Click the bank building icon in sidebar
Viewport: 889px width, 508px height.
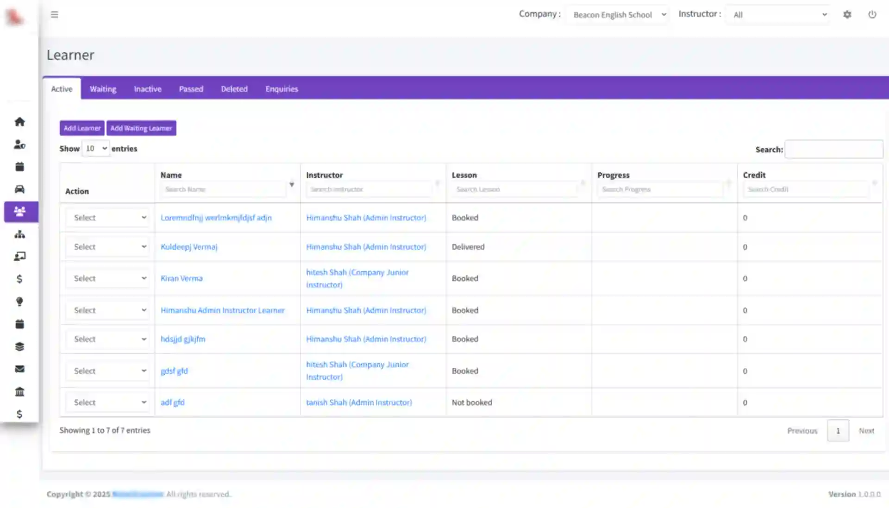(19, 392)
